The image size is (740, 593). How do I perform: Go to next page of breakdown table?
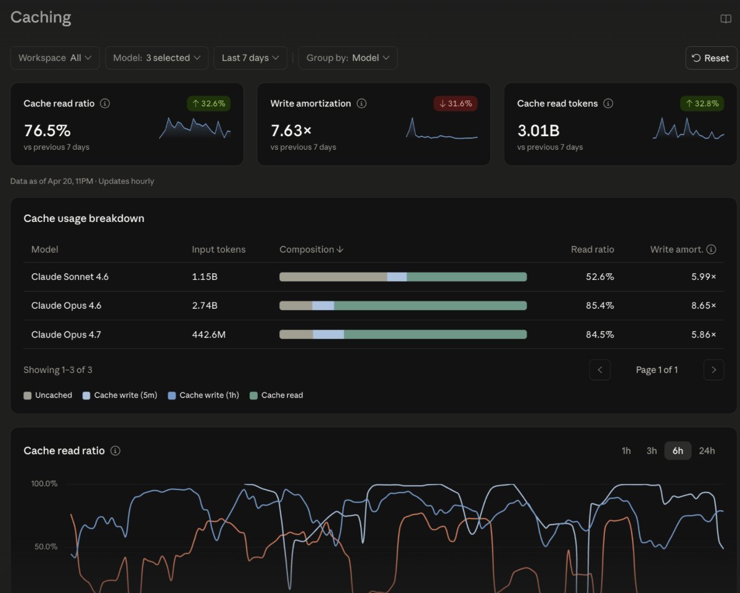(713, 370)
